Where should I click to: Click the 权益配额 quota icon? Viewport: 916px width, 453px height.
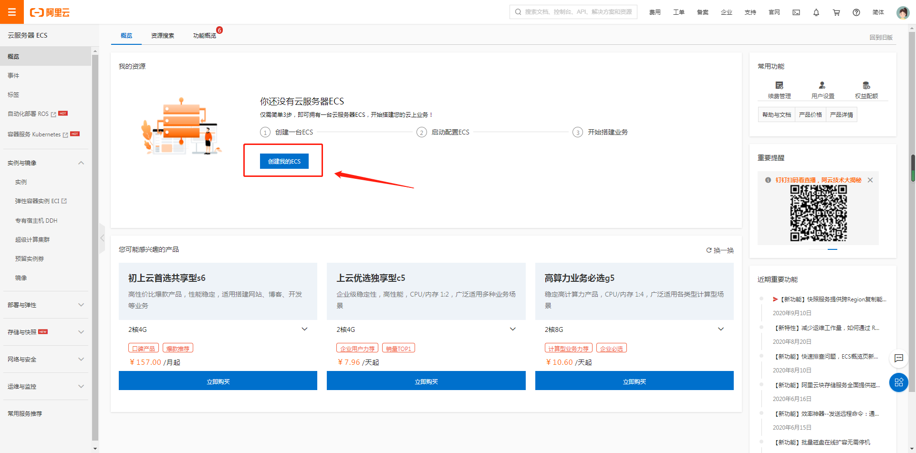(866, 85)
